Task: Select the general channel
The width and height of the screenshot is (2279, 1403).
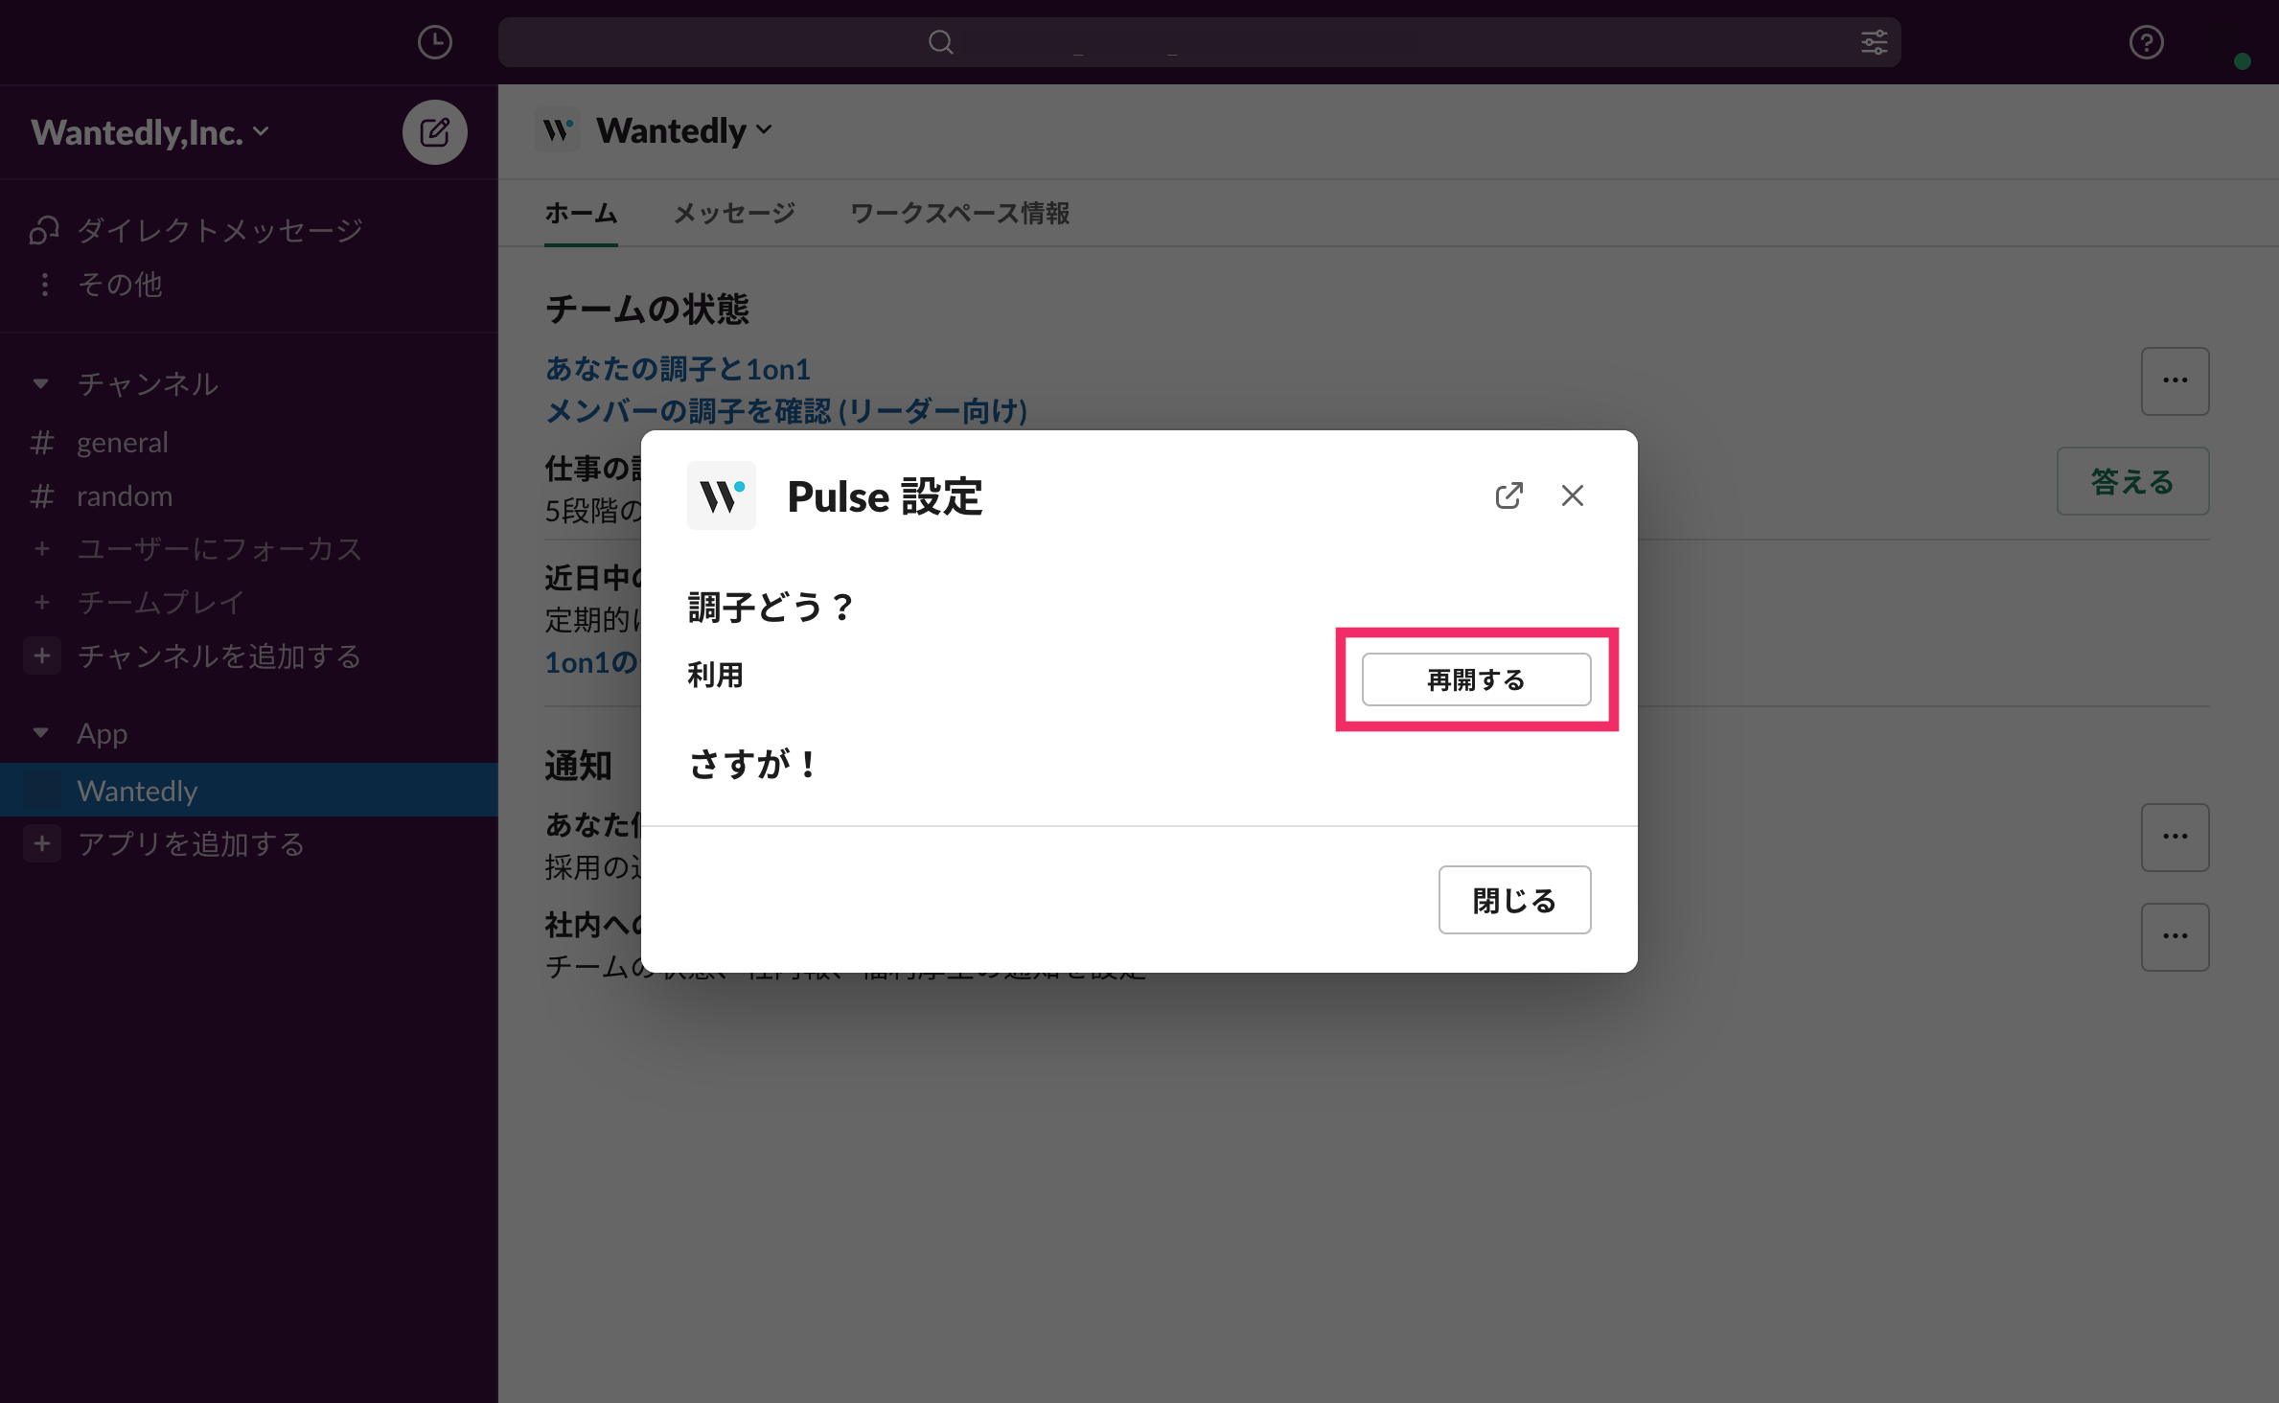Action: click(x=123, y=443)
